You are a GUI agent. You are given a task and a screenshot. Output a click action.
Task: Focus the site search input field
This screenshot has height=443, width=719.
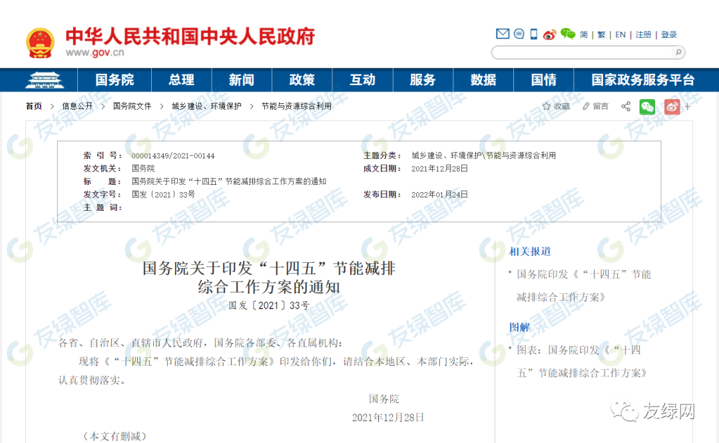(x=581, y=53)
